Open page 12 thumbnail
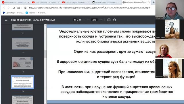 pos(22,27)
